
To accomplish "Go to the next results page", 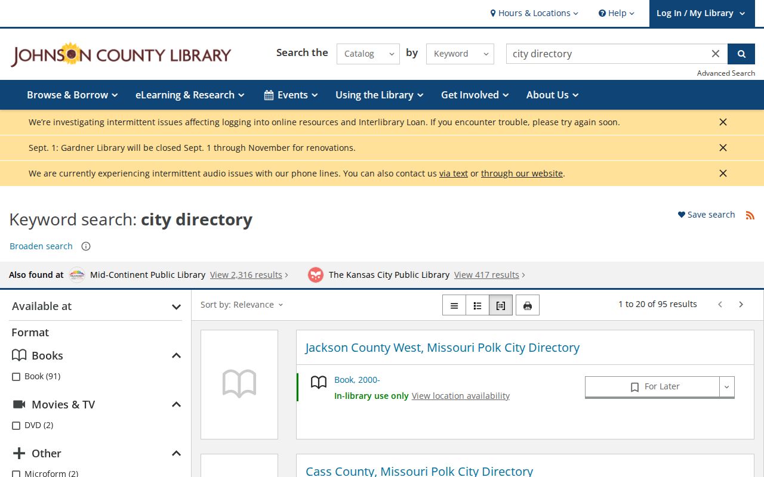I will click(741, 305).
